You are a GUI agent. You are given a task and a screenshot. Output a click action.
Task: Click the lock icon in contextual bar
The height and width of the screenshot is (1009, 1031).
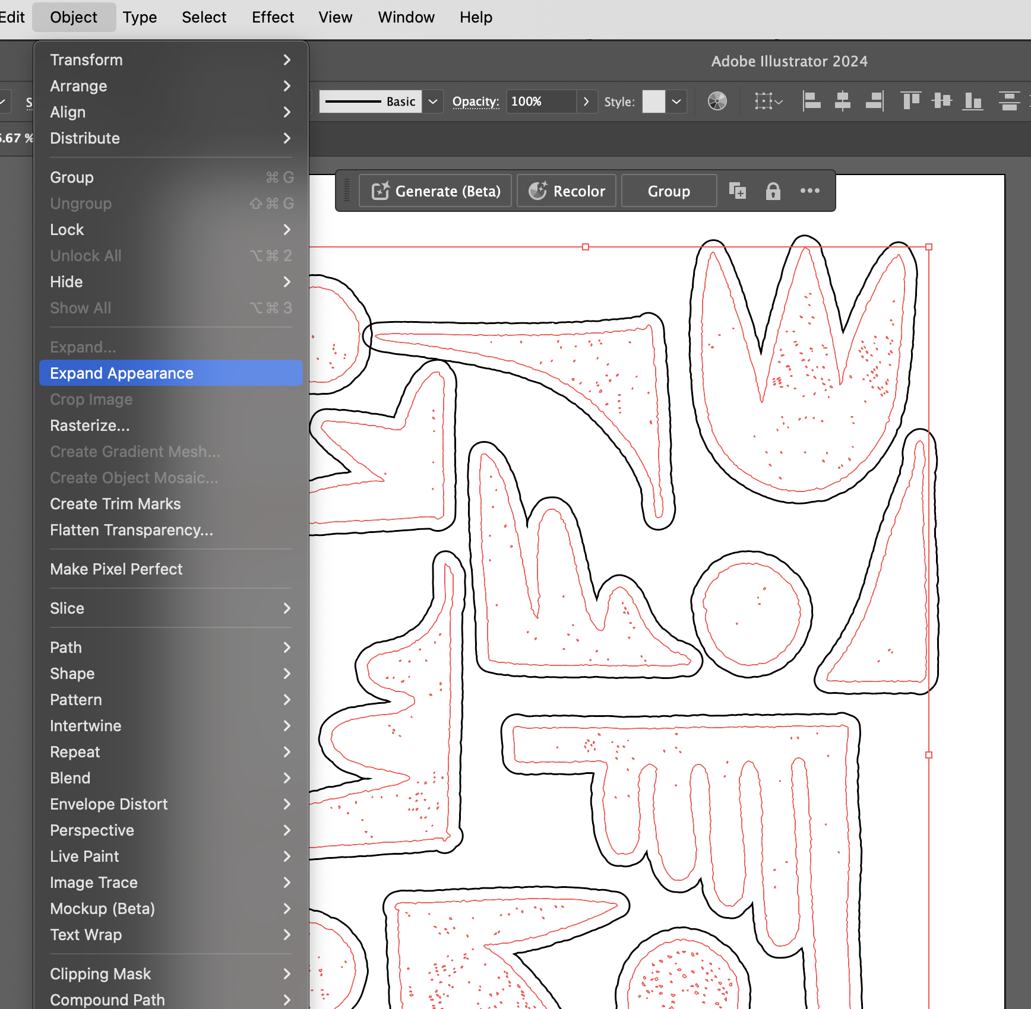pos(773,191)
